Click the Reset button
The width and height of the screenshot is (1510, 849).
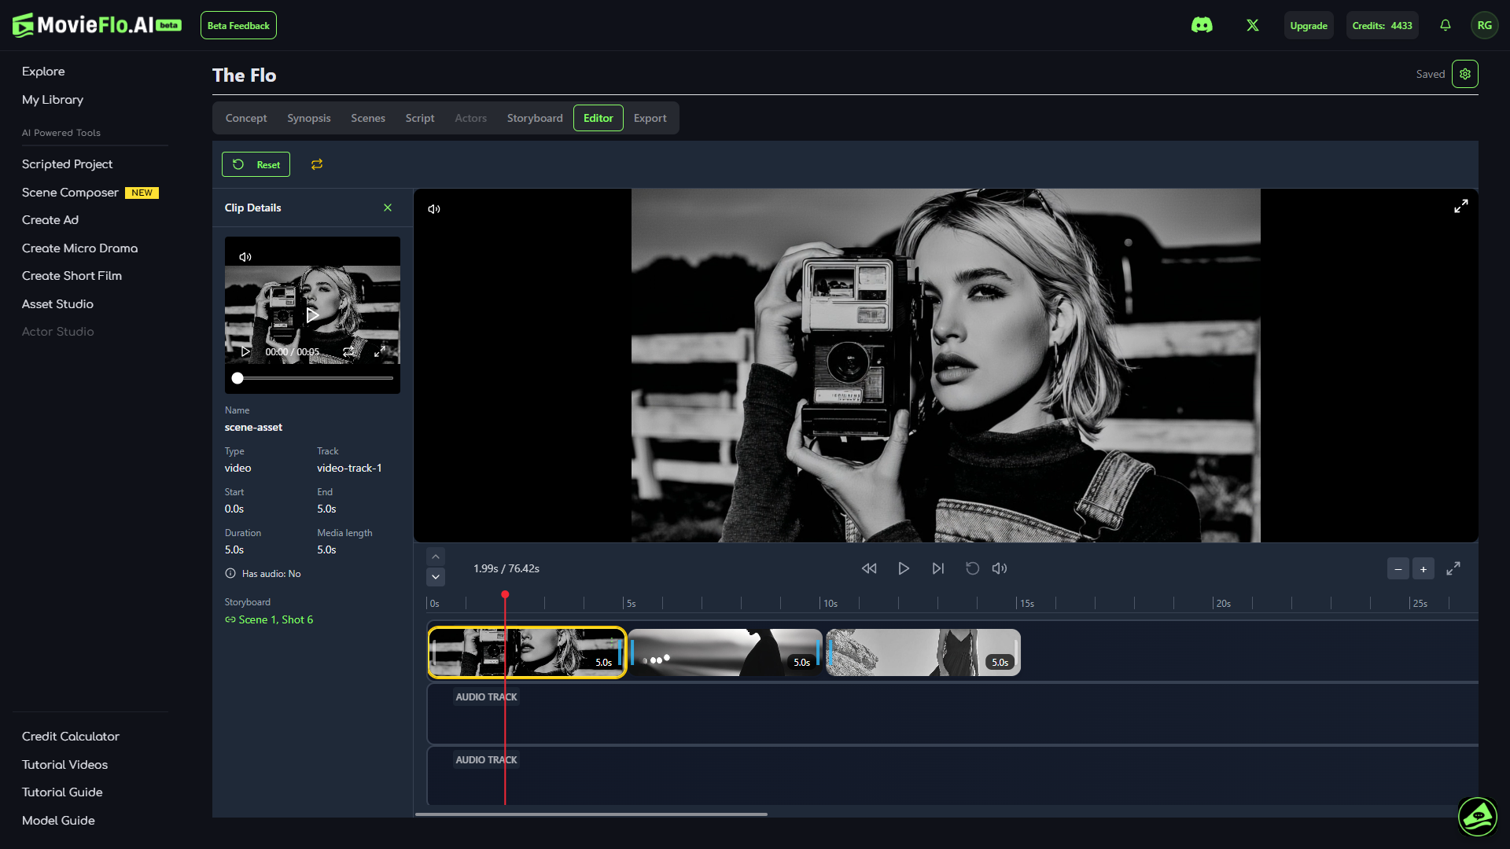[256, 164]
